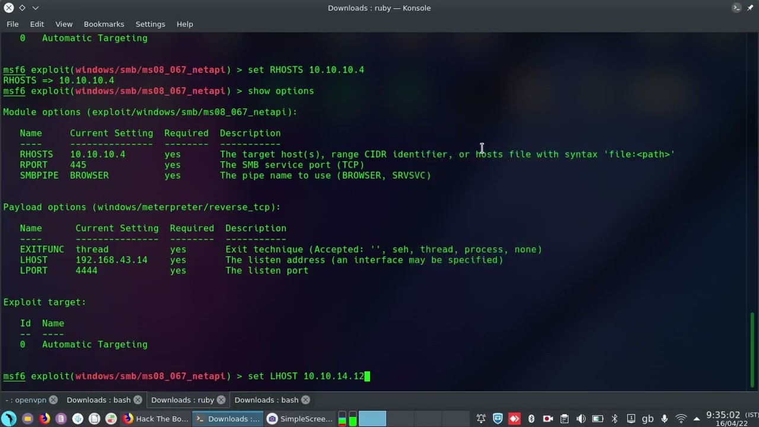Close the first Downloads : bash tab

138,400
